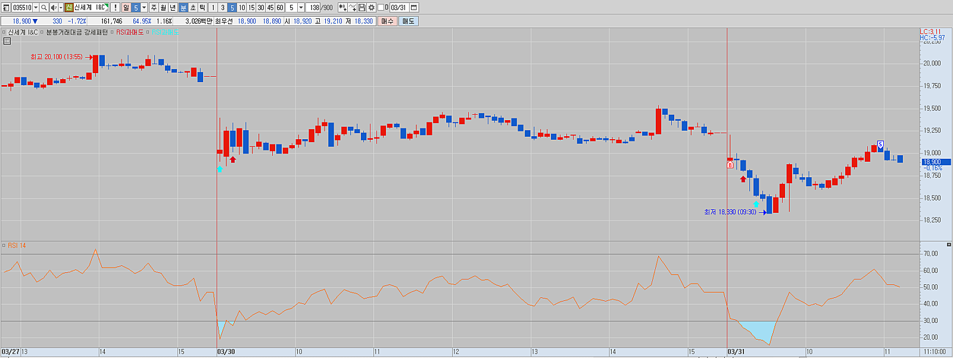Screen dimensions: 953x358
Task: Click the 03/31 date input field
Action: coord(398,8)
